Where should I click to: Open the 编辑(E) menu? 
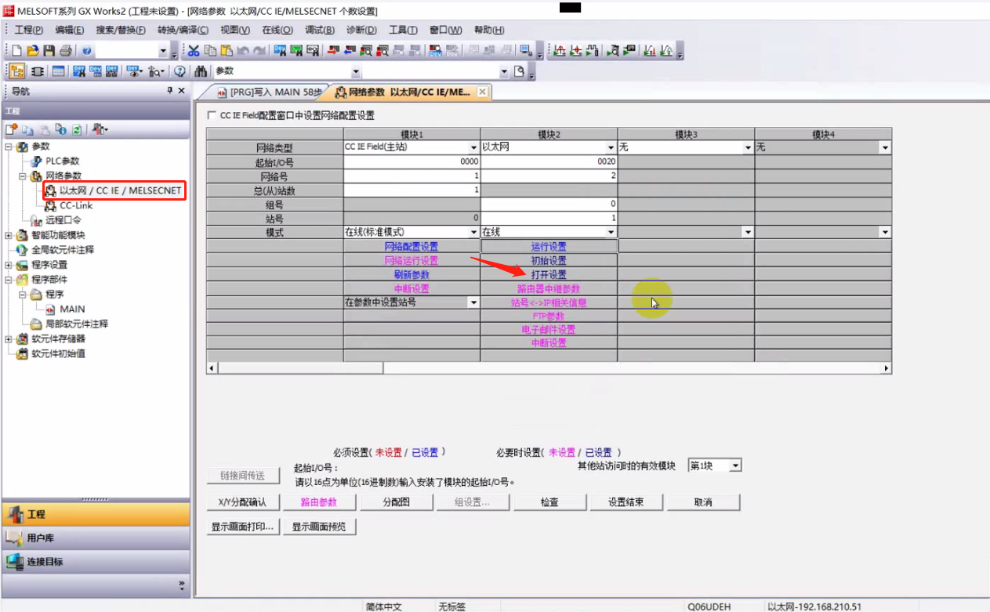pyautogui.click(x=70, y=30)
